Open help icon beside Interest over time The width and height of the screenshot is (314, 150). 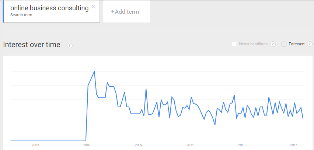(70, 45)
